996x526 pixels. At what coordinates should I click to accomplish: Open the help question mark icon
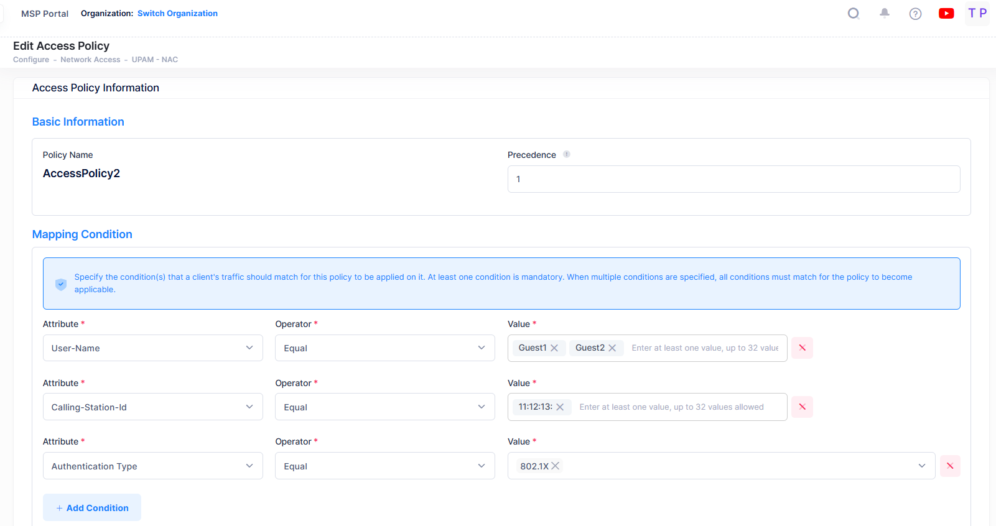(915, 14)
